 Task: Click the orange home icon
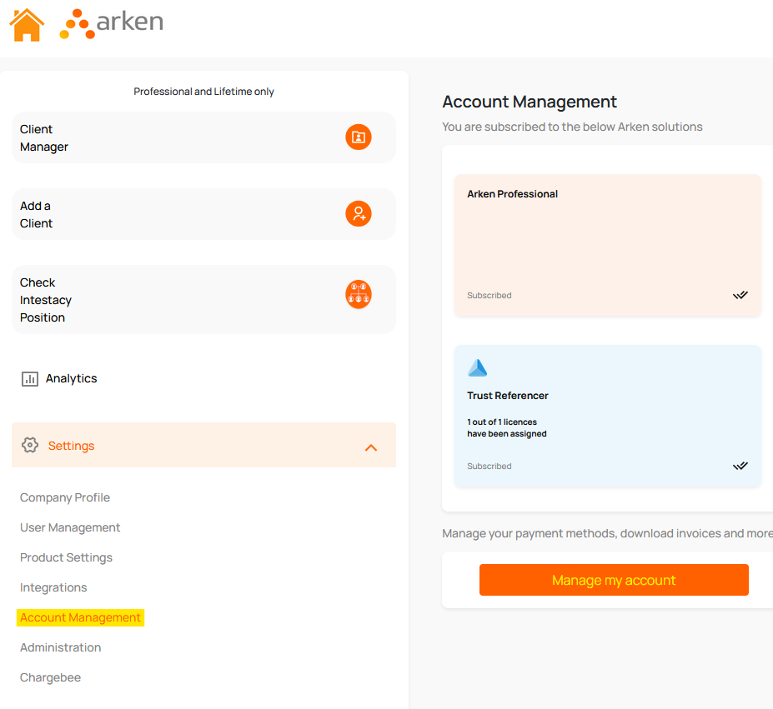[x=27, y=25]
